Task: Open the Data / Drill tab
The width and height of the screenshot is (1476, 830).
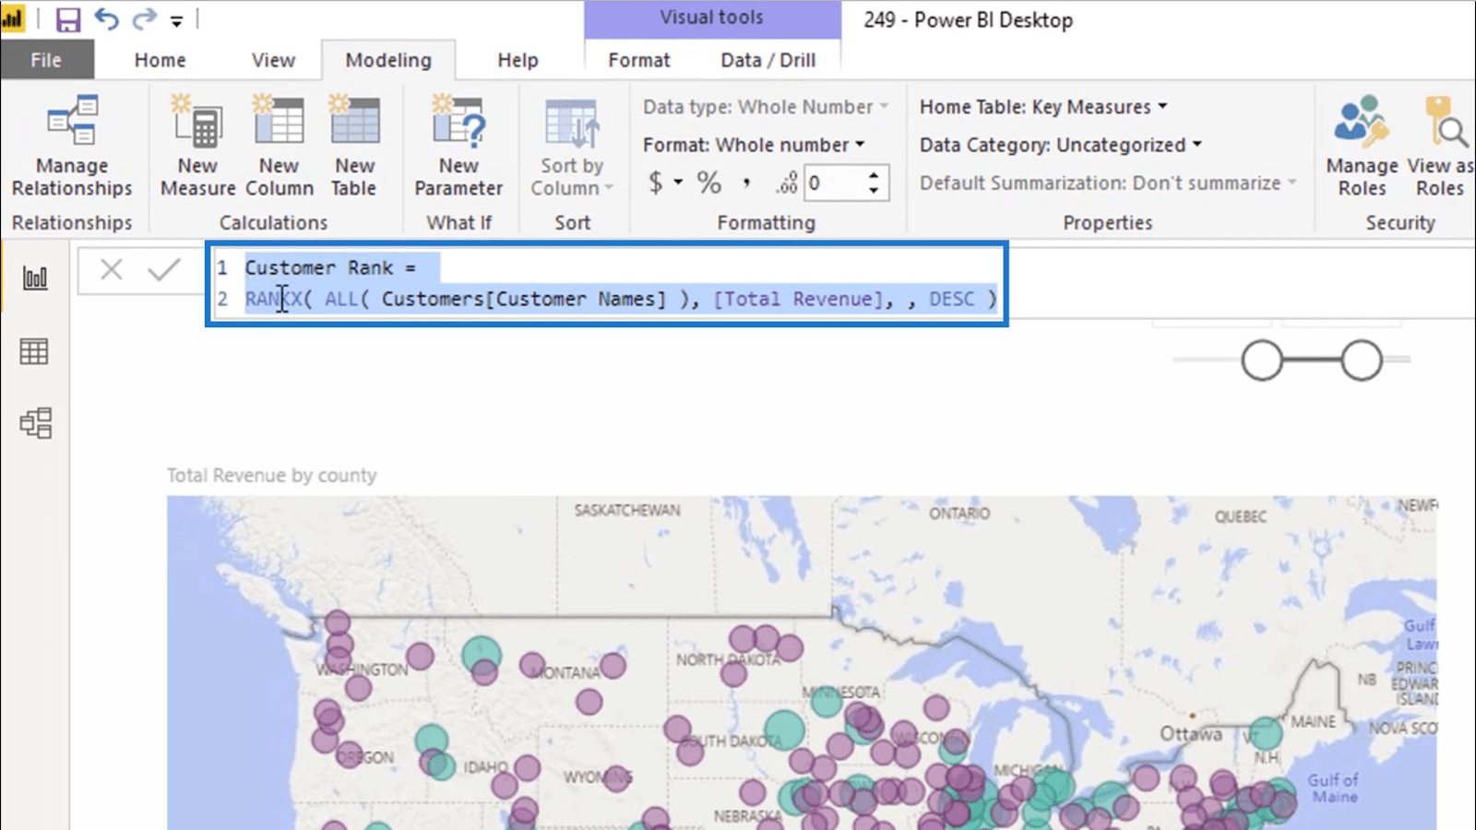Action: [768, 60]
